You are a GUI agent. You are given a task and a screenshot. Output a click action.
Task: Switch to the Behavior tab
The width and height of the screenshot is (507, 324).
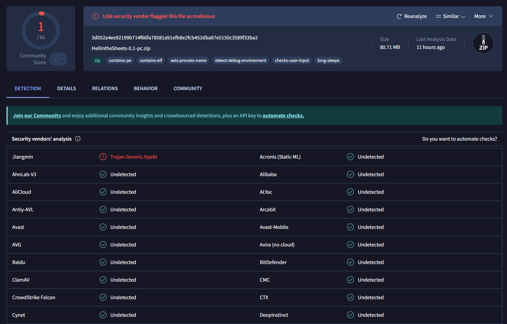pos(145,88)
